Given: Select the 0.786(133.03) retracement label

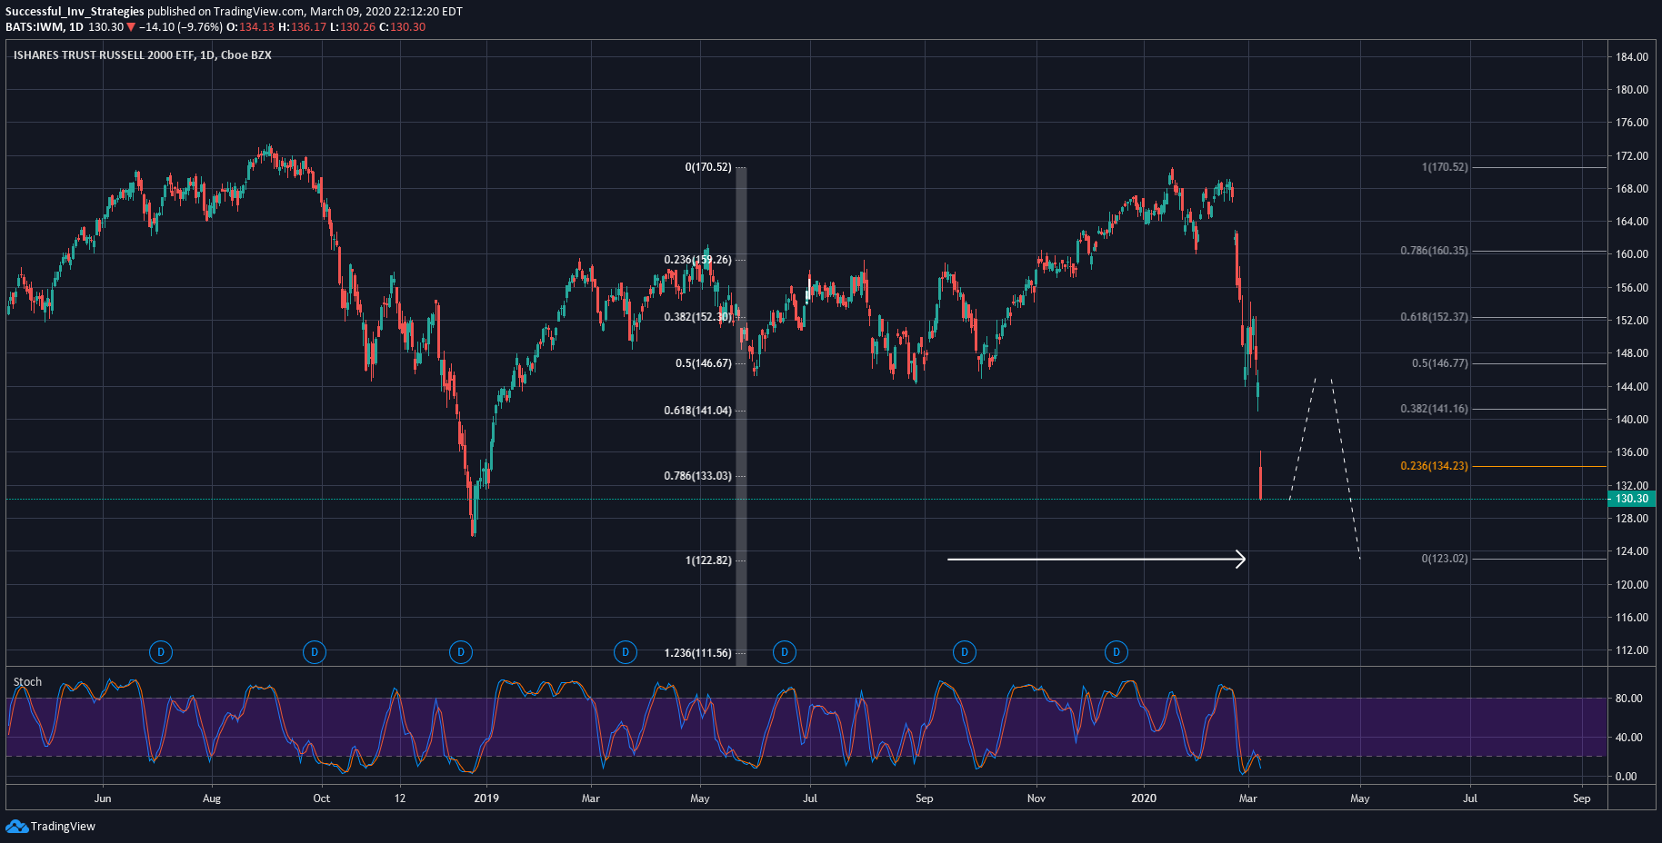Looking at the screenshot, I should [697, 476].
